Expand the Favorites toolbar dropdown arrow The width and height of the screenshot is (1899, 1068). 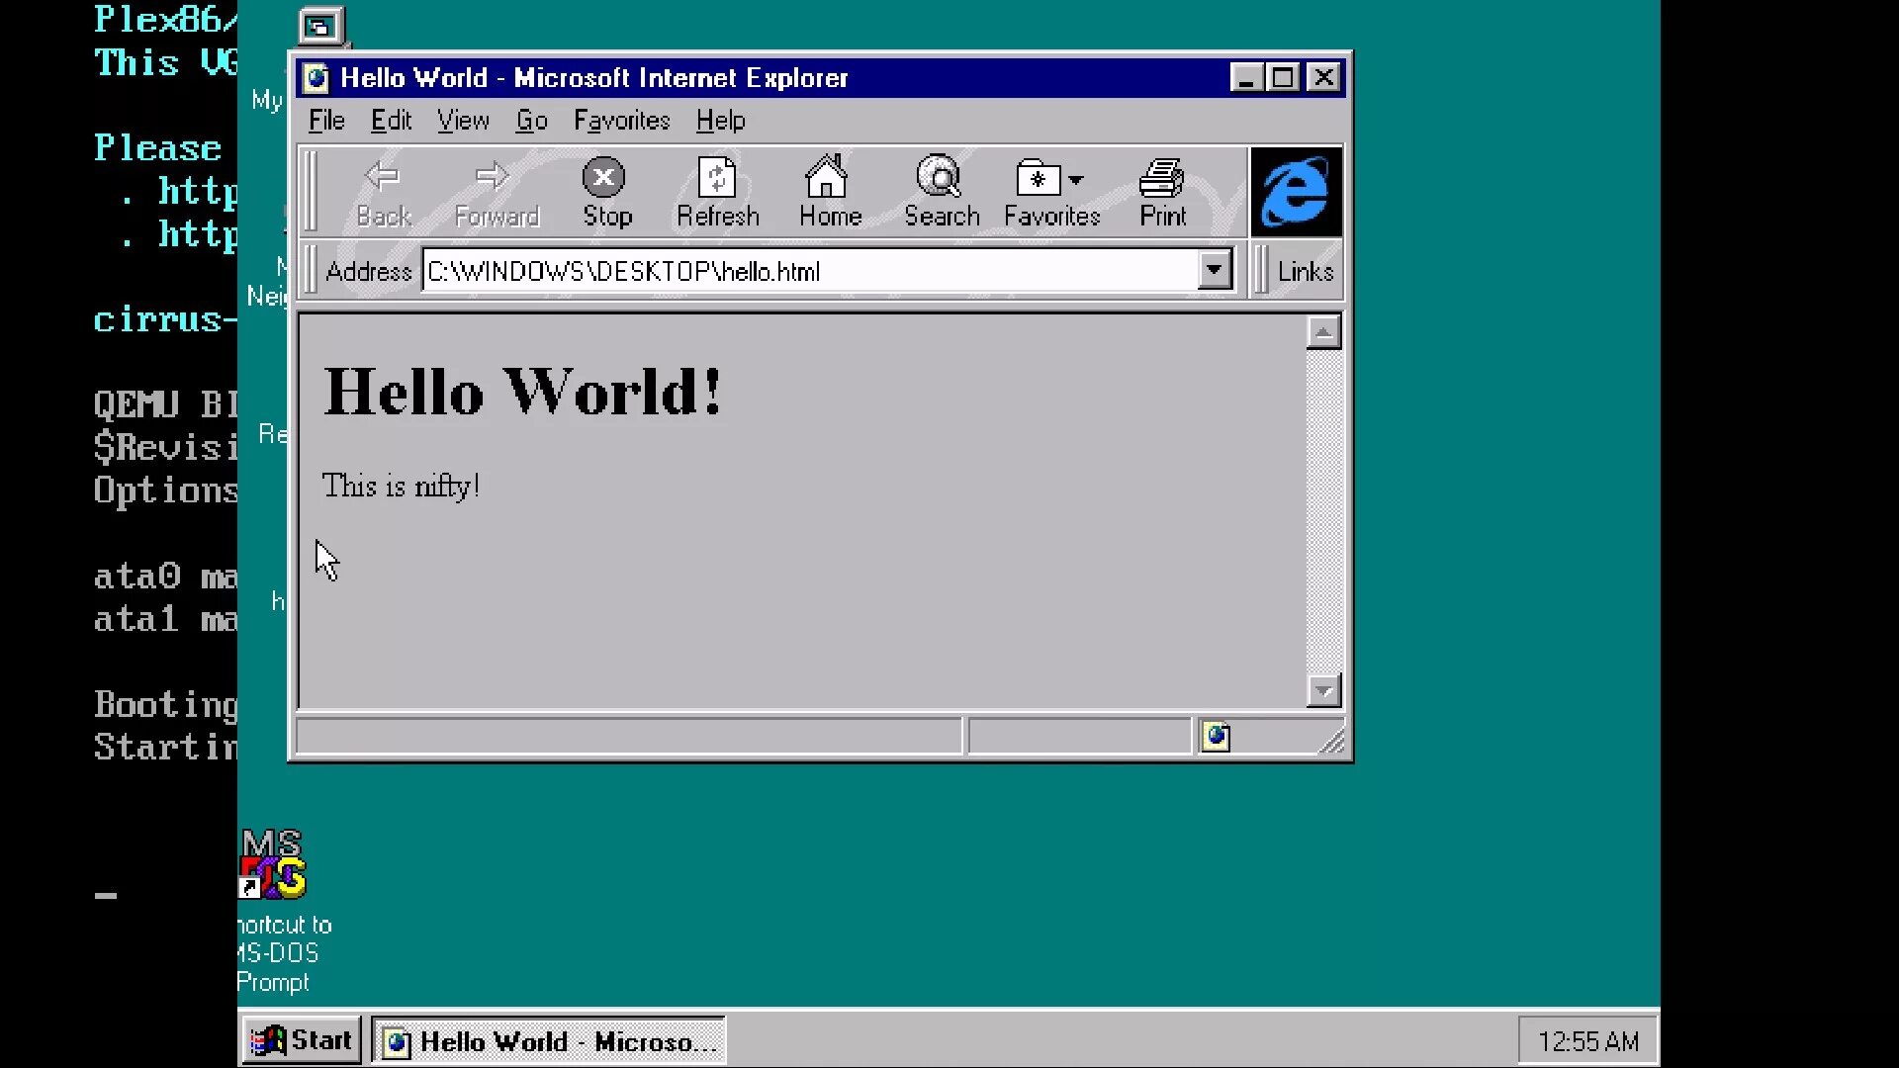(x=1076, y=180)
